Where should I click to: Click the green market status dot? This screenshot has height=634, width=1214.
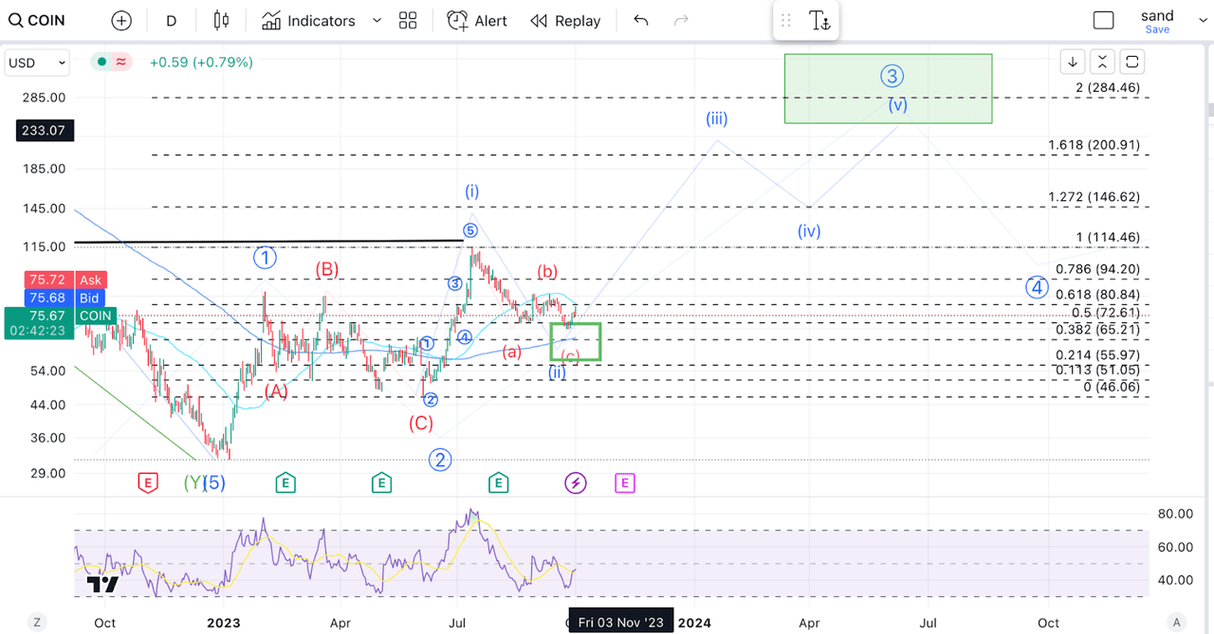click(101, 63)
